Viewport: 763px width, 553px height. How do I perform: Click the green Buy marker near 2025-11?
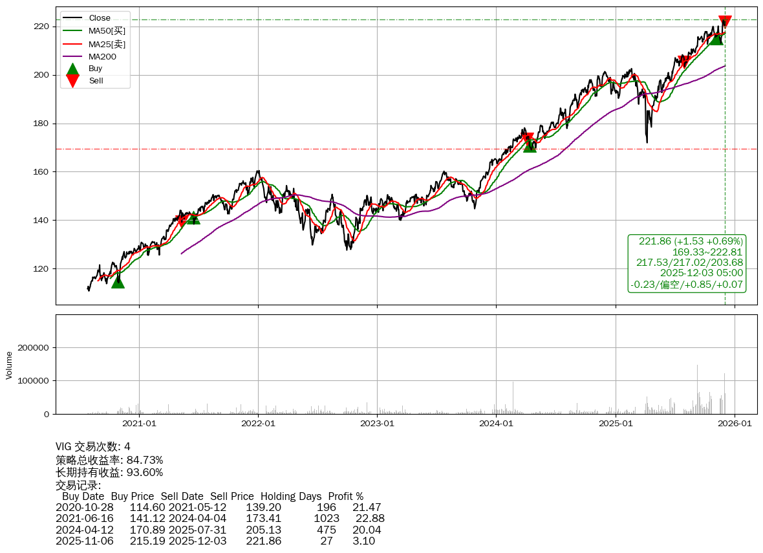[x=716, y=39]
